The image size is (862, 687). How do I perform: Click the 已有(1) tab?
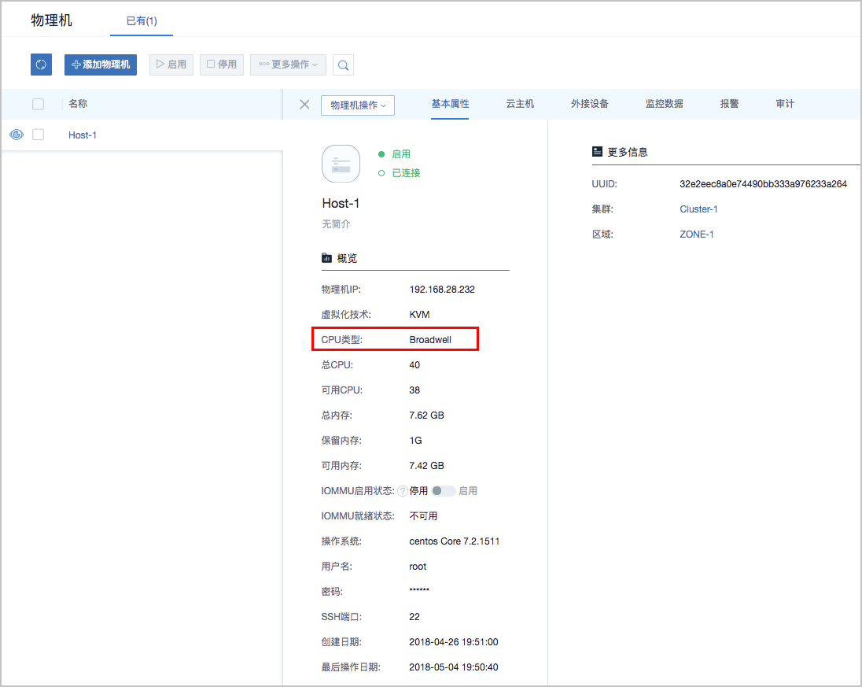(x=142, y=21)
